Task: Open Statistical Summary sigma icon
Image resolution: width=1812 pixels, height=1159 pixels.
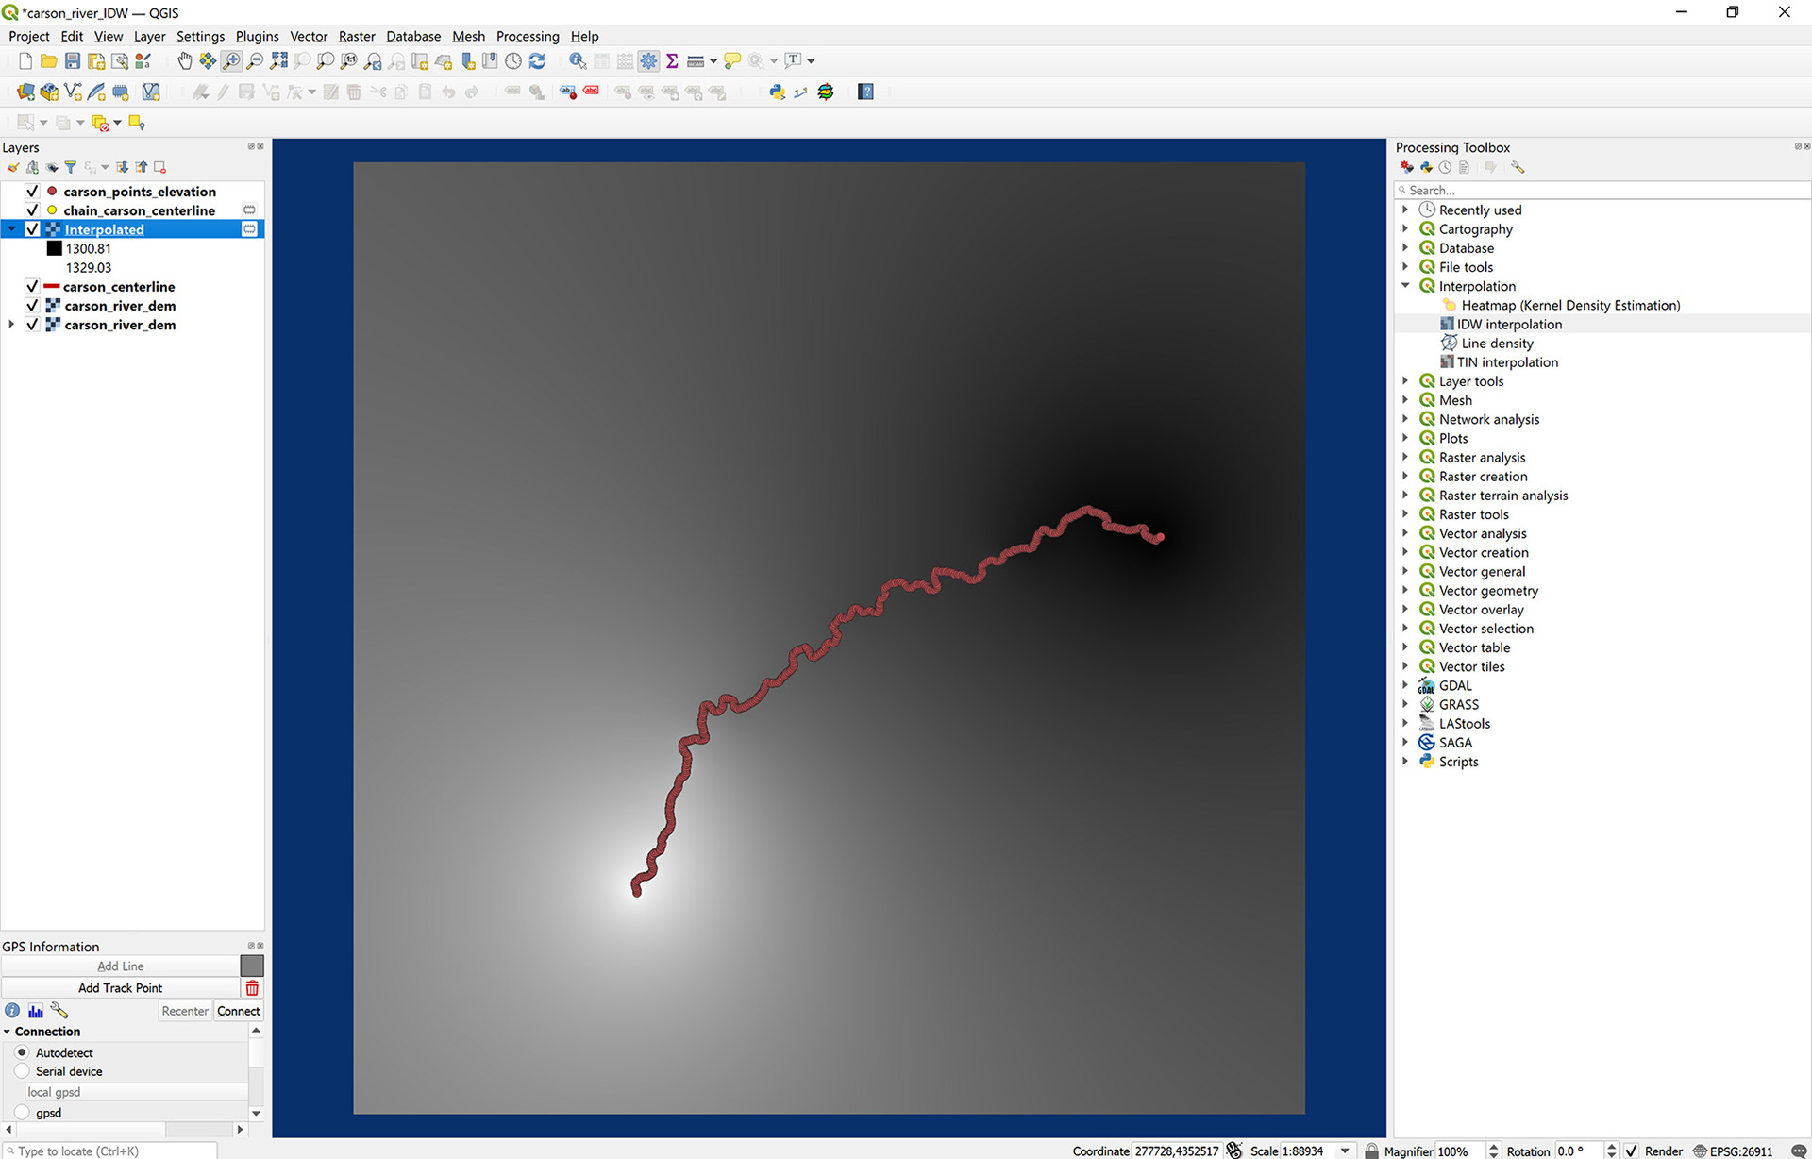Action: click(x=672, y=61)
